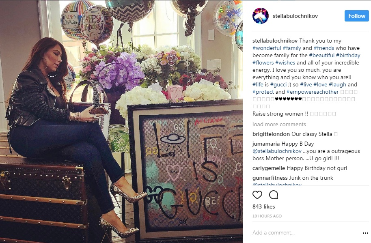Open the #friends hashtag link
This screenshot has height=243, width=371.
click(324, 48)
